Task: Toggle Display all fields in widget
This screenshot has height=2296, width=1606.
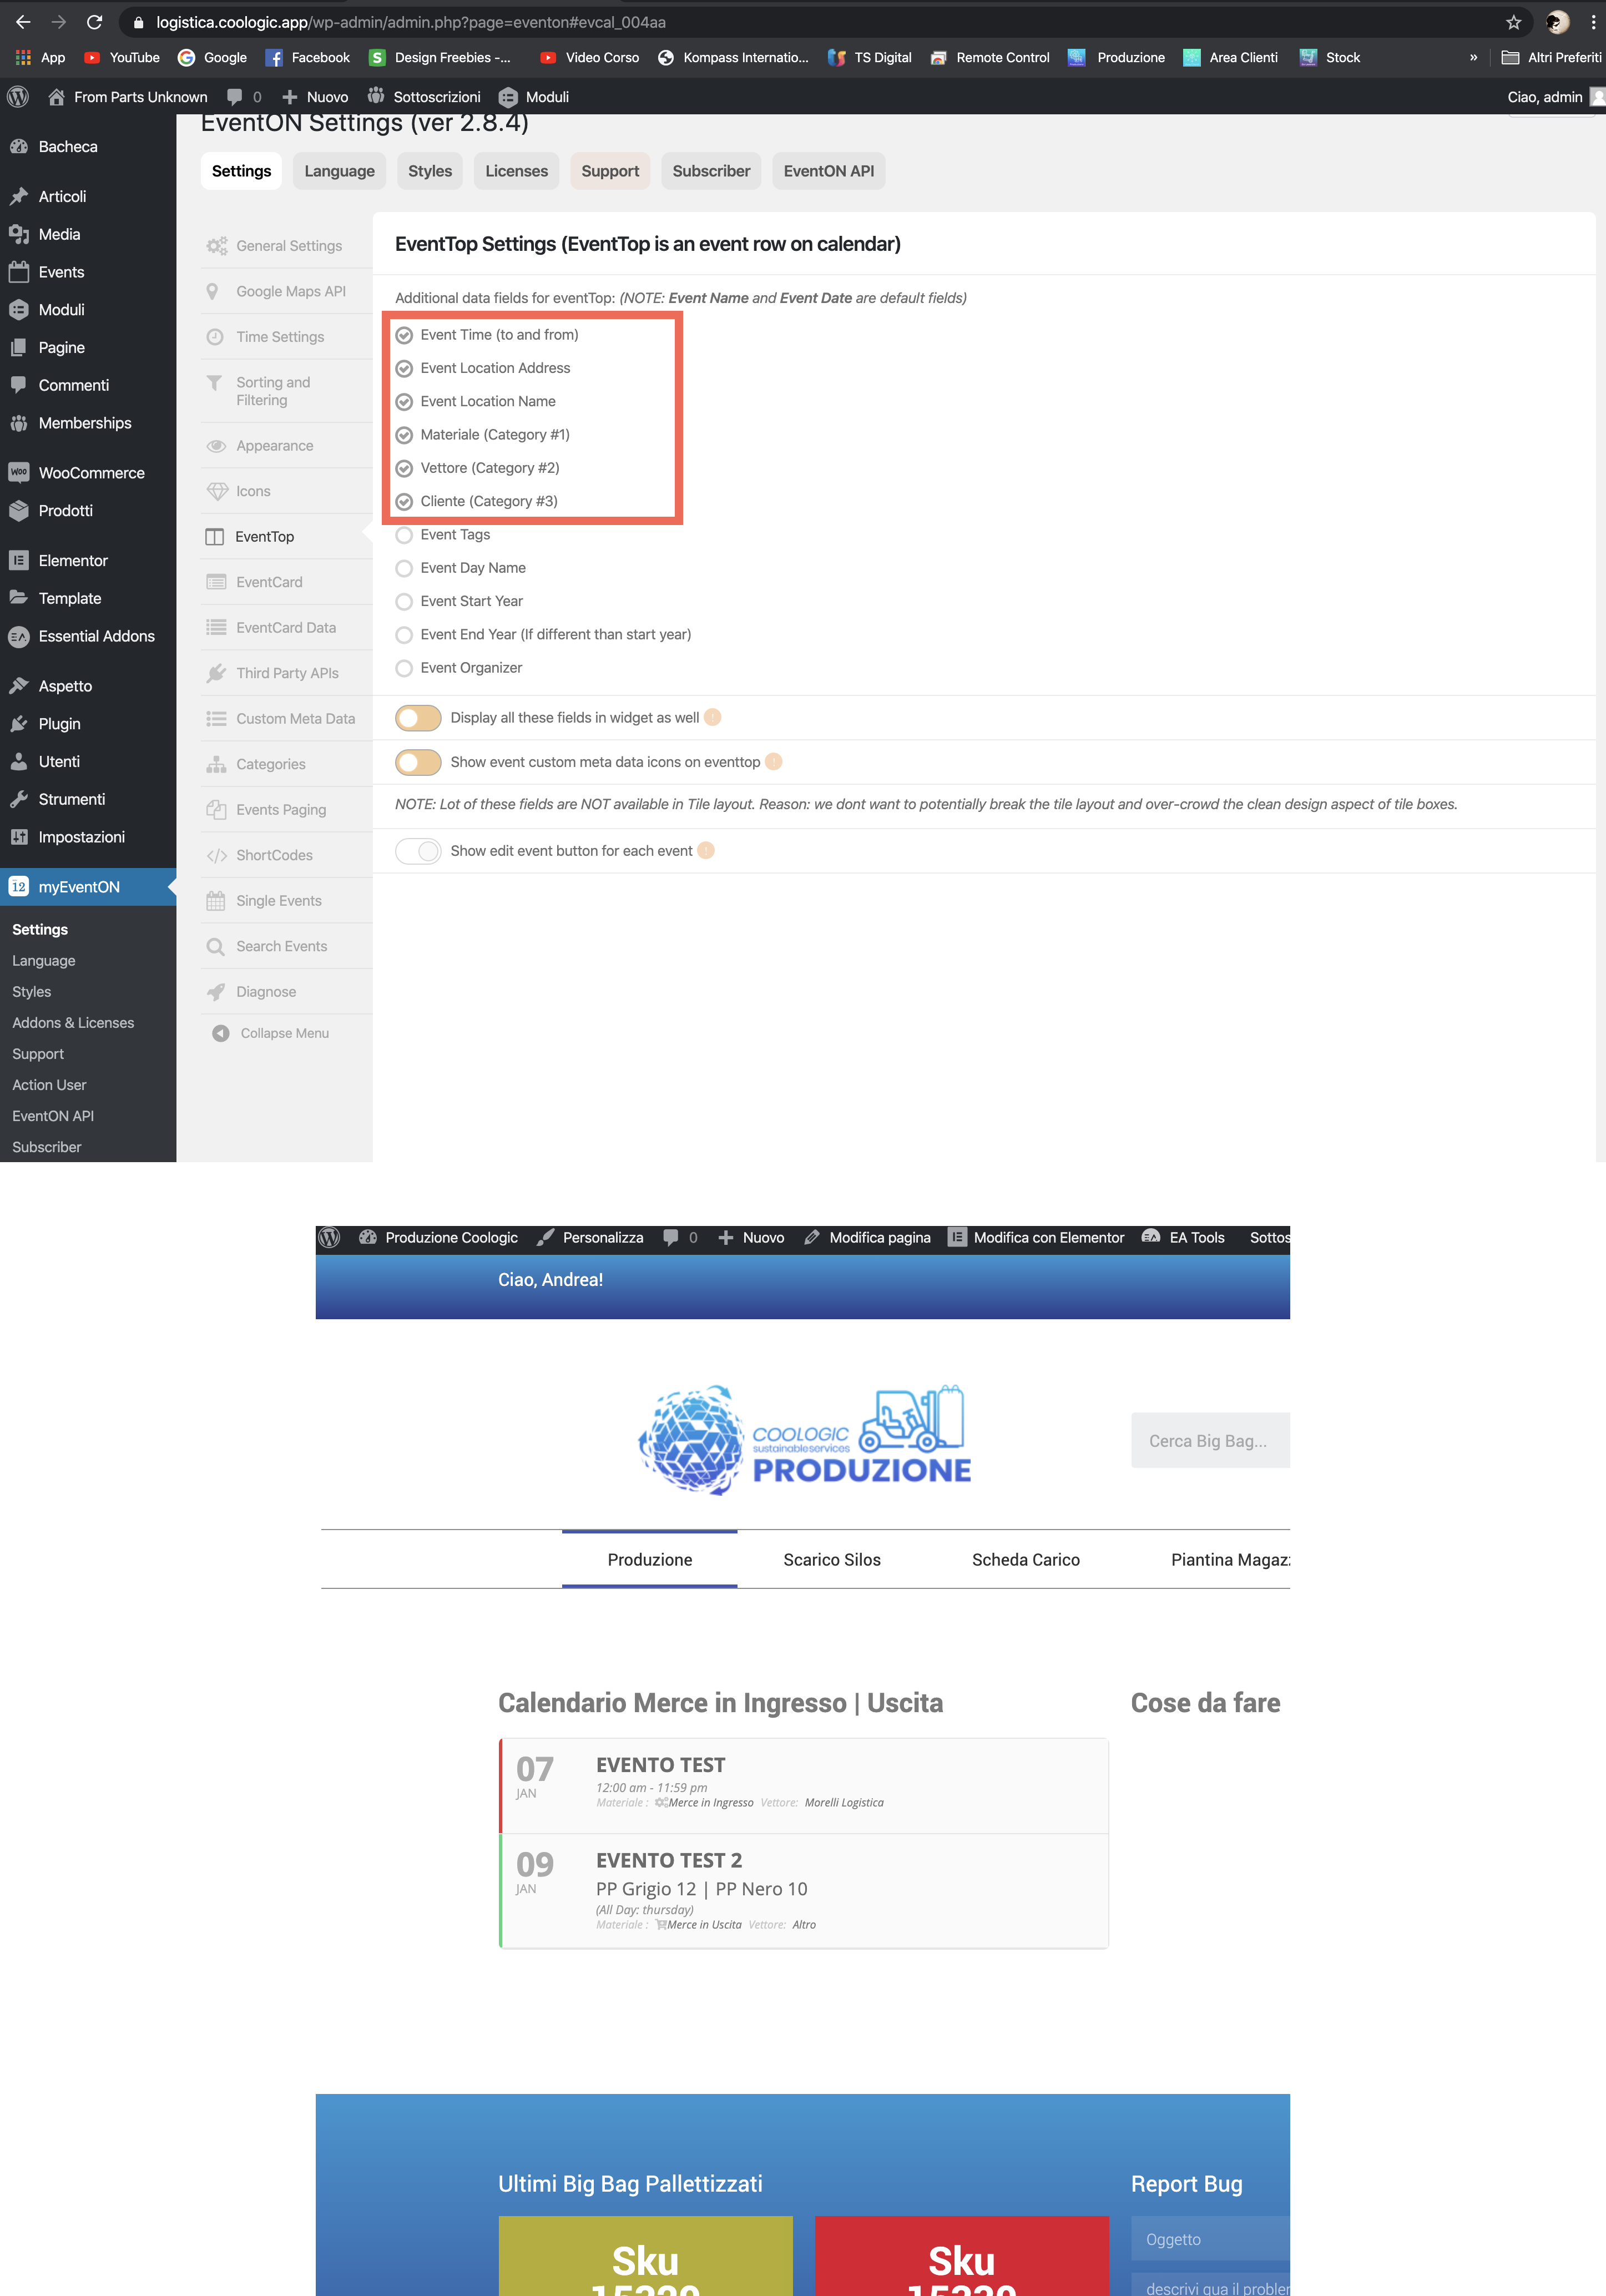Action: pyautogui.click(x=418, y=718)
